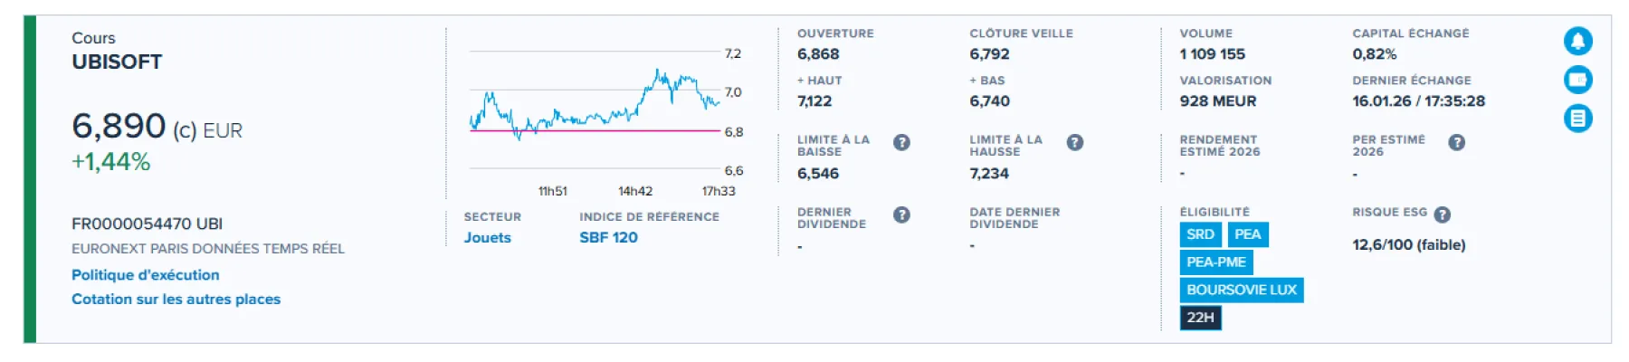This screenshot has width=1629, height=362.
Task: Click help icon next to Risque ESG
Action: click(x=1443, y=214)
